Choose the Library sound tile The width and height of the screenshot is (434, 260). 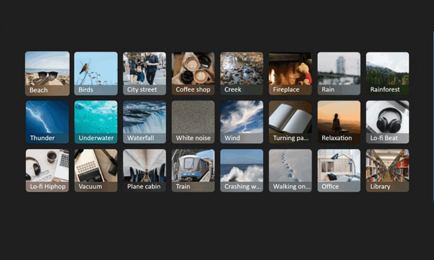click(x=388, y=170)
